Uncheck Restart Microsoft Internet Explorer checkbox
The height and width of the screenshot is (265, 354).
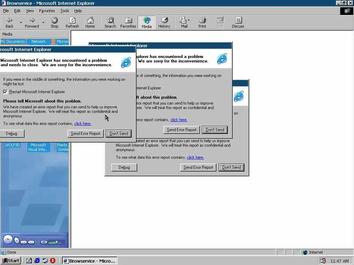pos(5,92)
